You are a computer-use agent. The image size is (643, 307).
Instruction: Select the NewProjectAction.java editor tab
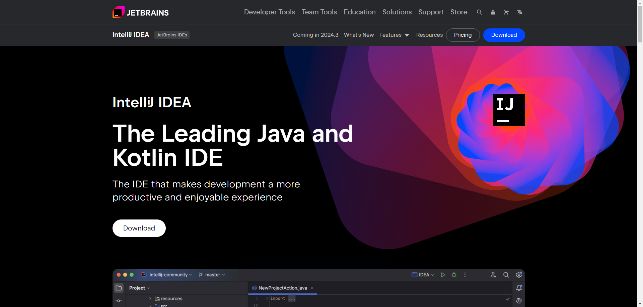(282, 288)
